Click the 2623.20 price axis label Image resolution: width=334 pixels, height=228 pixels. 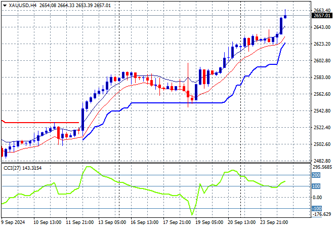click(322, 44)
